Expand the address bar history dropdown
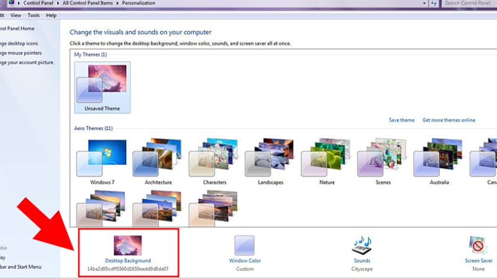The width and height of the screenshot is (497, 279). pos(424,3)
